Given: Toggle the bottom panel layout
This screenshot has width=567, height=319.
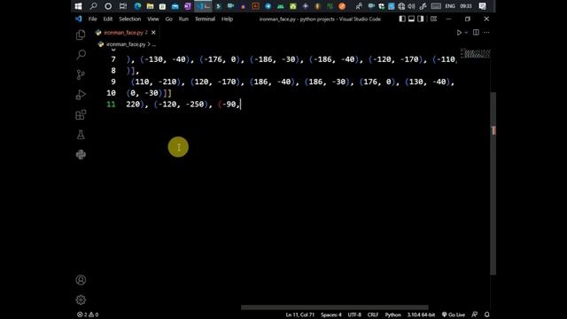Looking at the screenshot, I should 411,19.
